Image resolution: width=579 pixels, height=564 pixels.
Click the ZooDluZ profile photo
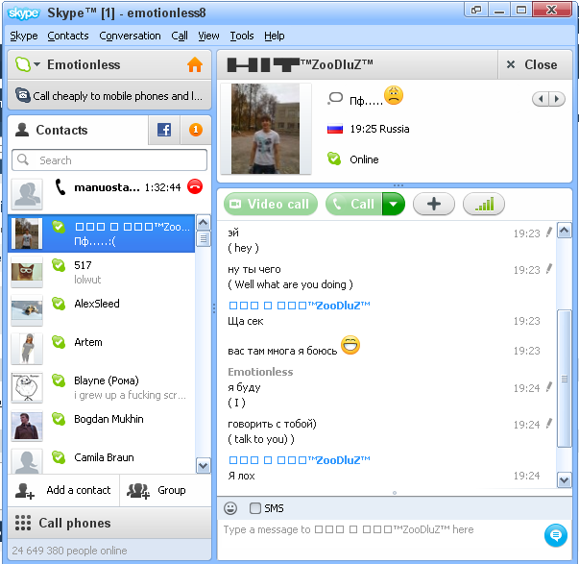pos(266,129)
